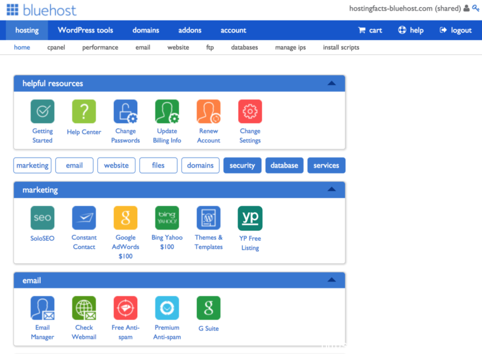Toggle the domains section filter
The width and height of the screenshot is (482, 354).
point(200,165)
